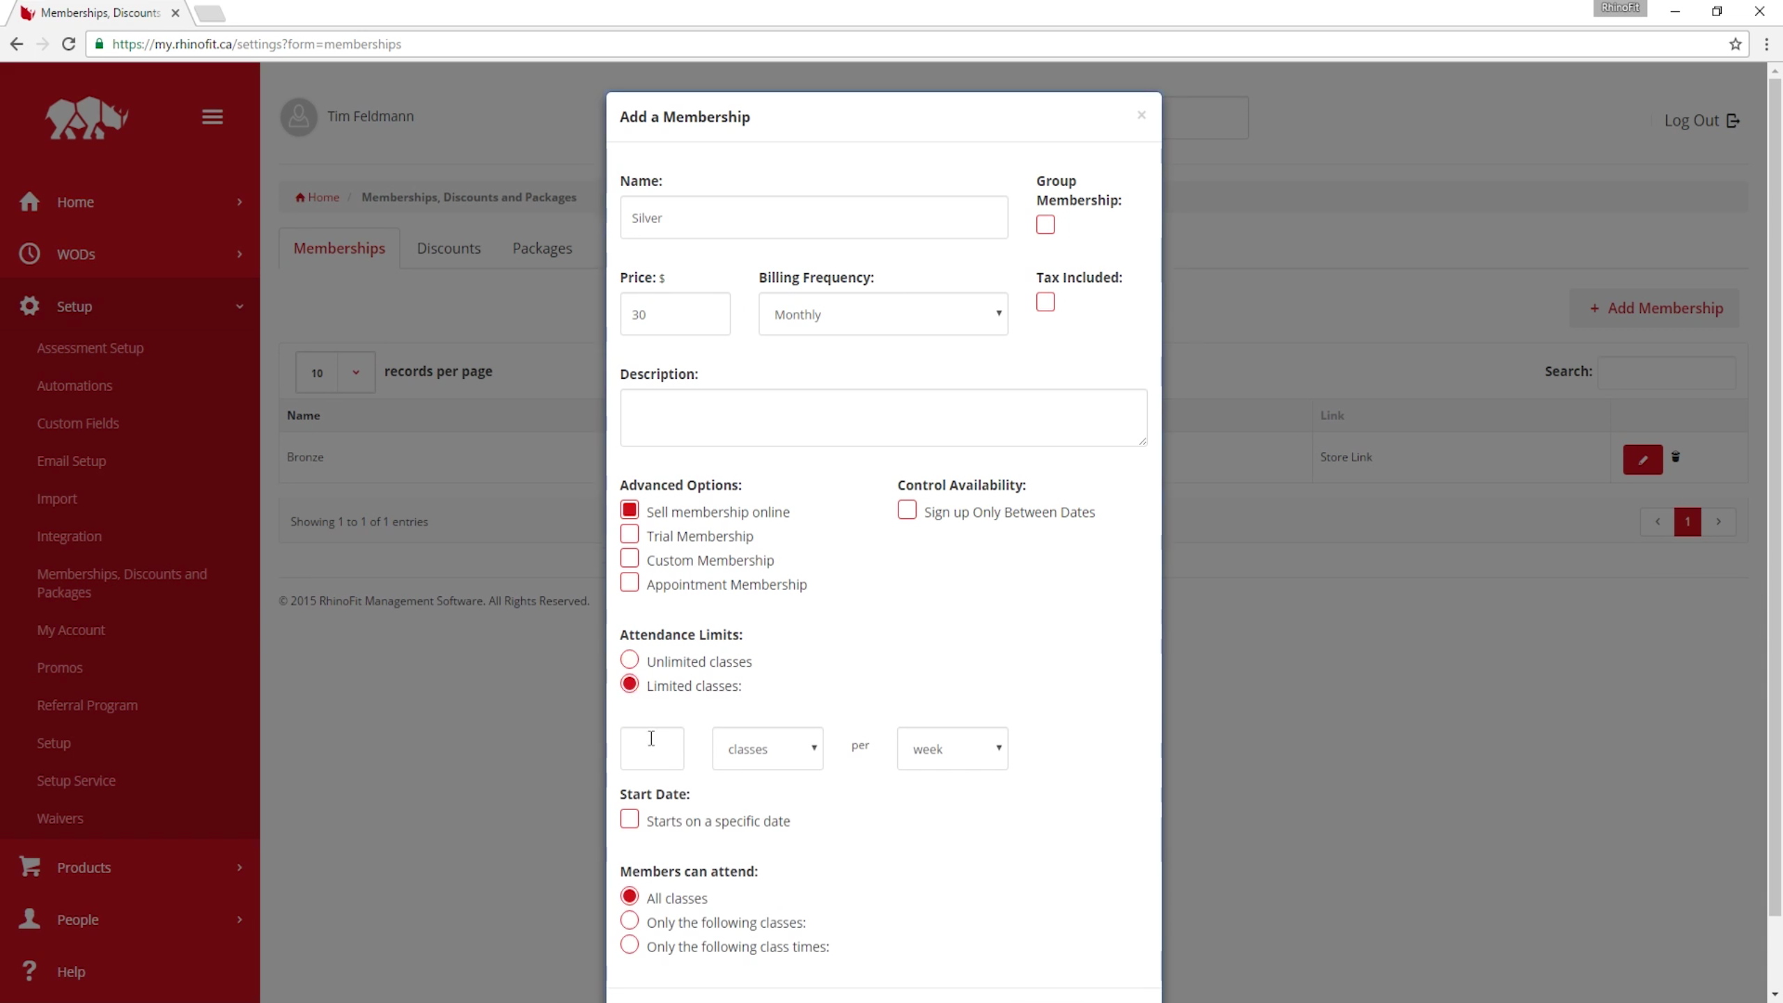1783x1003 pixels.
Task: Click the Add Membership button
Action: pos(1655,308)
